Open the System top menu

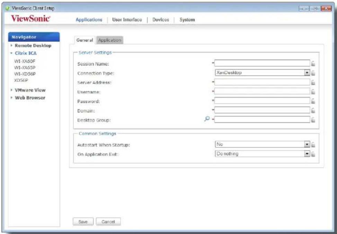(187, 20)
